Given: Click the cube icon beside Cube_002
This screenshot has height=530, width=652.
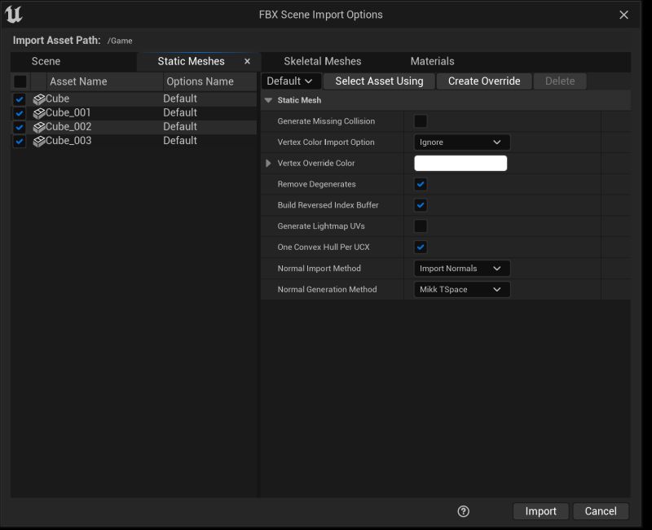Looking at the screenshot, I should 39,126.
